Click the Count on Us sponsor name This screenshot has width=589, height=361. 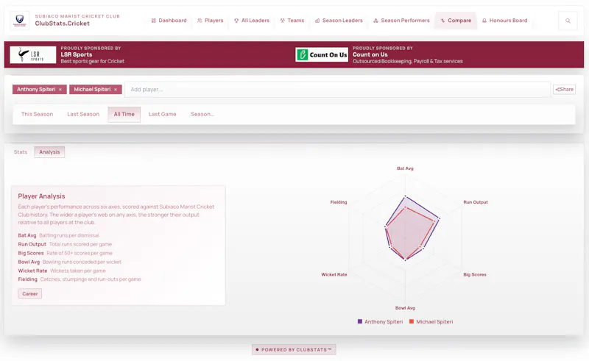pos(370,54)
